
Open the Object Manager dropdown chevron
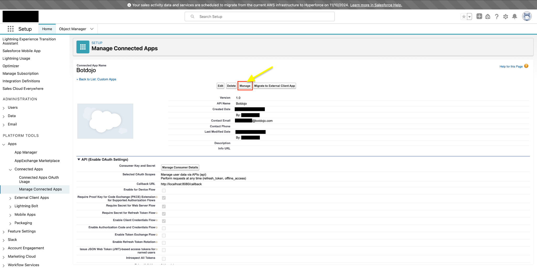[x=92, y=29]
